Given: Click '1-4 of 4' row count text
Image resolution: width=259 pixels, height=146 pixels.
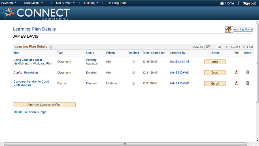Looking at the screenshot, I should coord(235,47).
